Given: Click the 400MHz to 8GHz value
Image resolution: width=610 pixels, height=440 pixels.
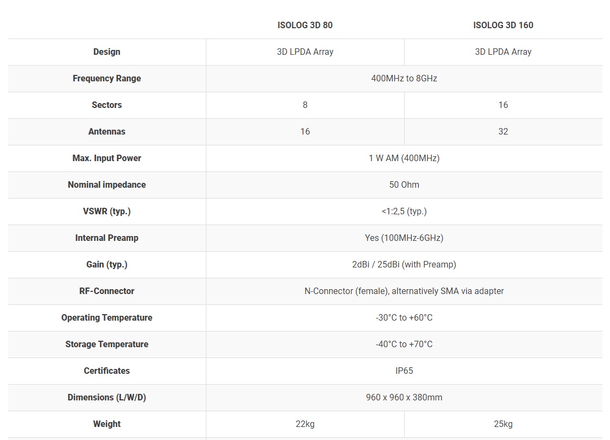Looking at the screenshot, I should (x=404, y=78).
